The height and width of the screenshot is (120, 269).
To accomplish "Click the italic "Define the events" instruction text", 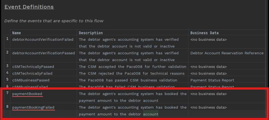I will coord(54,21).
